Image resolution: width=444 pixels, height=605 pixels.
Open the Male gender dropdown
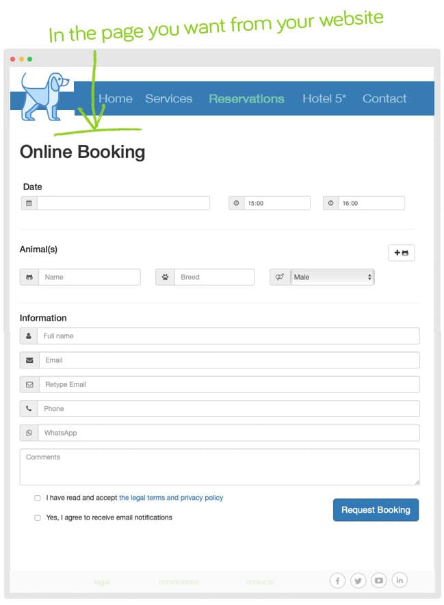click(332, 277)
